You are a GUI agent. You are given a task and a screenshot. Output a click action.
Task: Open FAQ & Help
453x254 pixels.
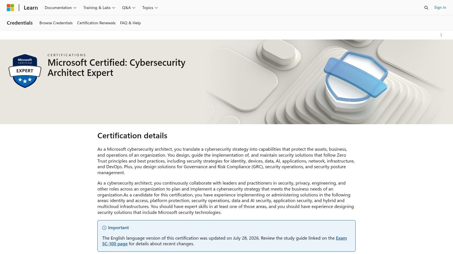pos(130,23)
